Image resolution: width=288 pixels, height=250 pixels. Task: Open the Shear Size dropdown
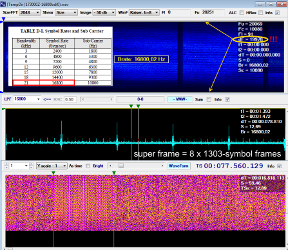point(66,13)
